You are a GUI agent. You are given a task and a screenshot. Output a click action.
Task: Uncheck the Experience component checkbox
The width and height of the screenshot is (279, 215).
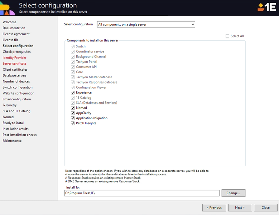coord(73,92)
